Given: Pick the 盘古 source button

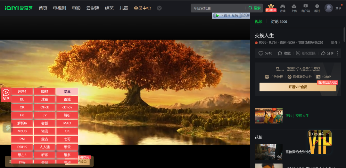Looking at the screenshot, I should [x=45, y=139].
